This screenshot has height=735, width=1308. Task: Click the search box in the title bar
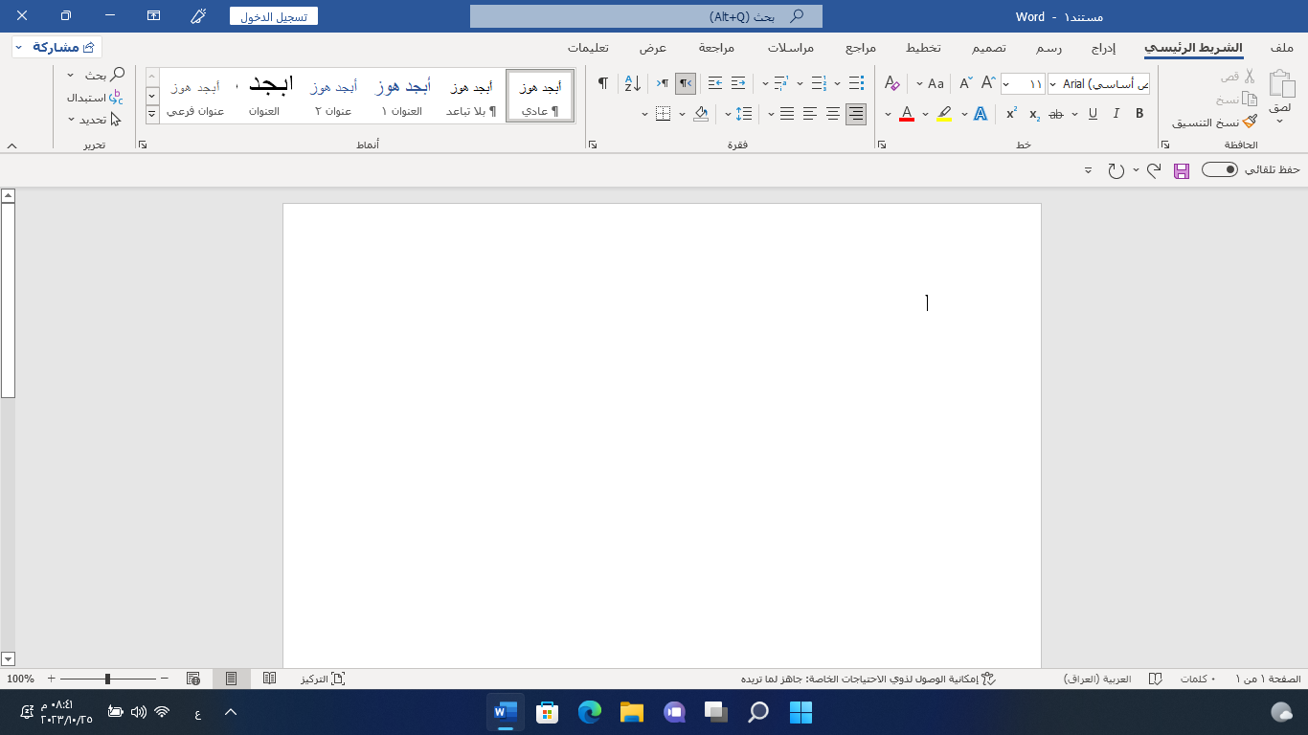[x=646, y=16]
